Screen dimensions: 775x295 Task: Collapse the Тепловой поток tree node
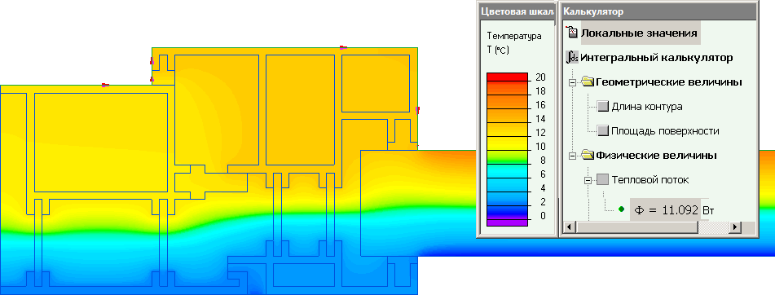coord(588,180)
